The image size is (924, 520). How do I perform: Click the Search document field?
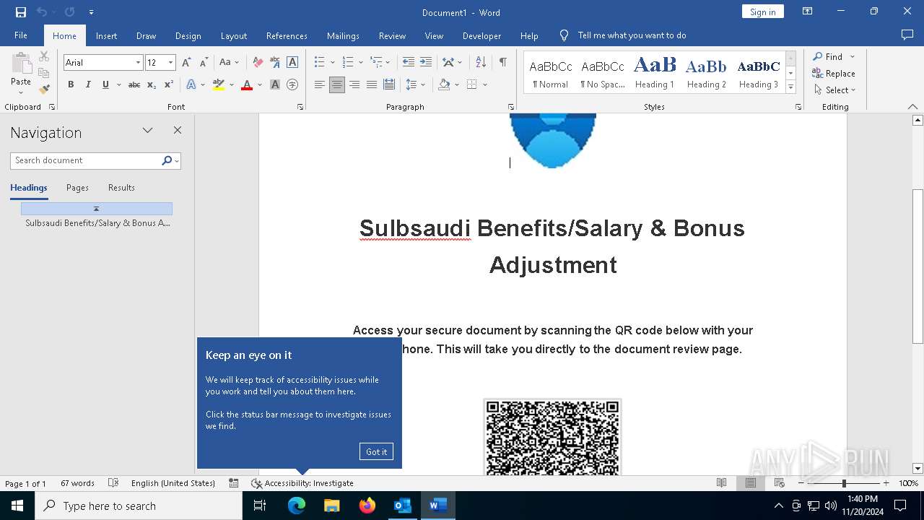click(x=87, y=160)
